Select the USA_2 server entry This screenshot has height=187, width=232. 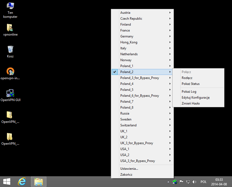tap(142, 155)
